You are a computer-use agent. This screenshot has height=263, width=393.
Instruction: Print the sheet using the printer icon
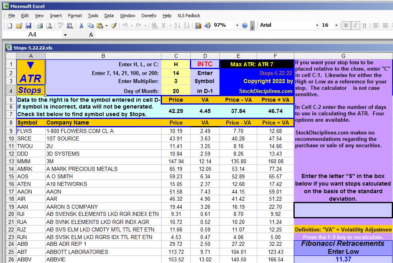(40, 25)
